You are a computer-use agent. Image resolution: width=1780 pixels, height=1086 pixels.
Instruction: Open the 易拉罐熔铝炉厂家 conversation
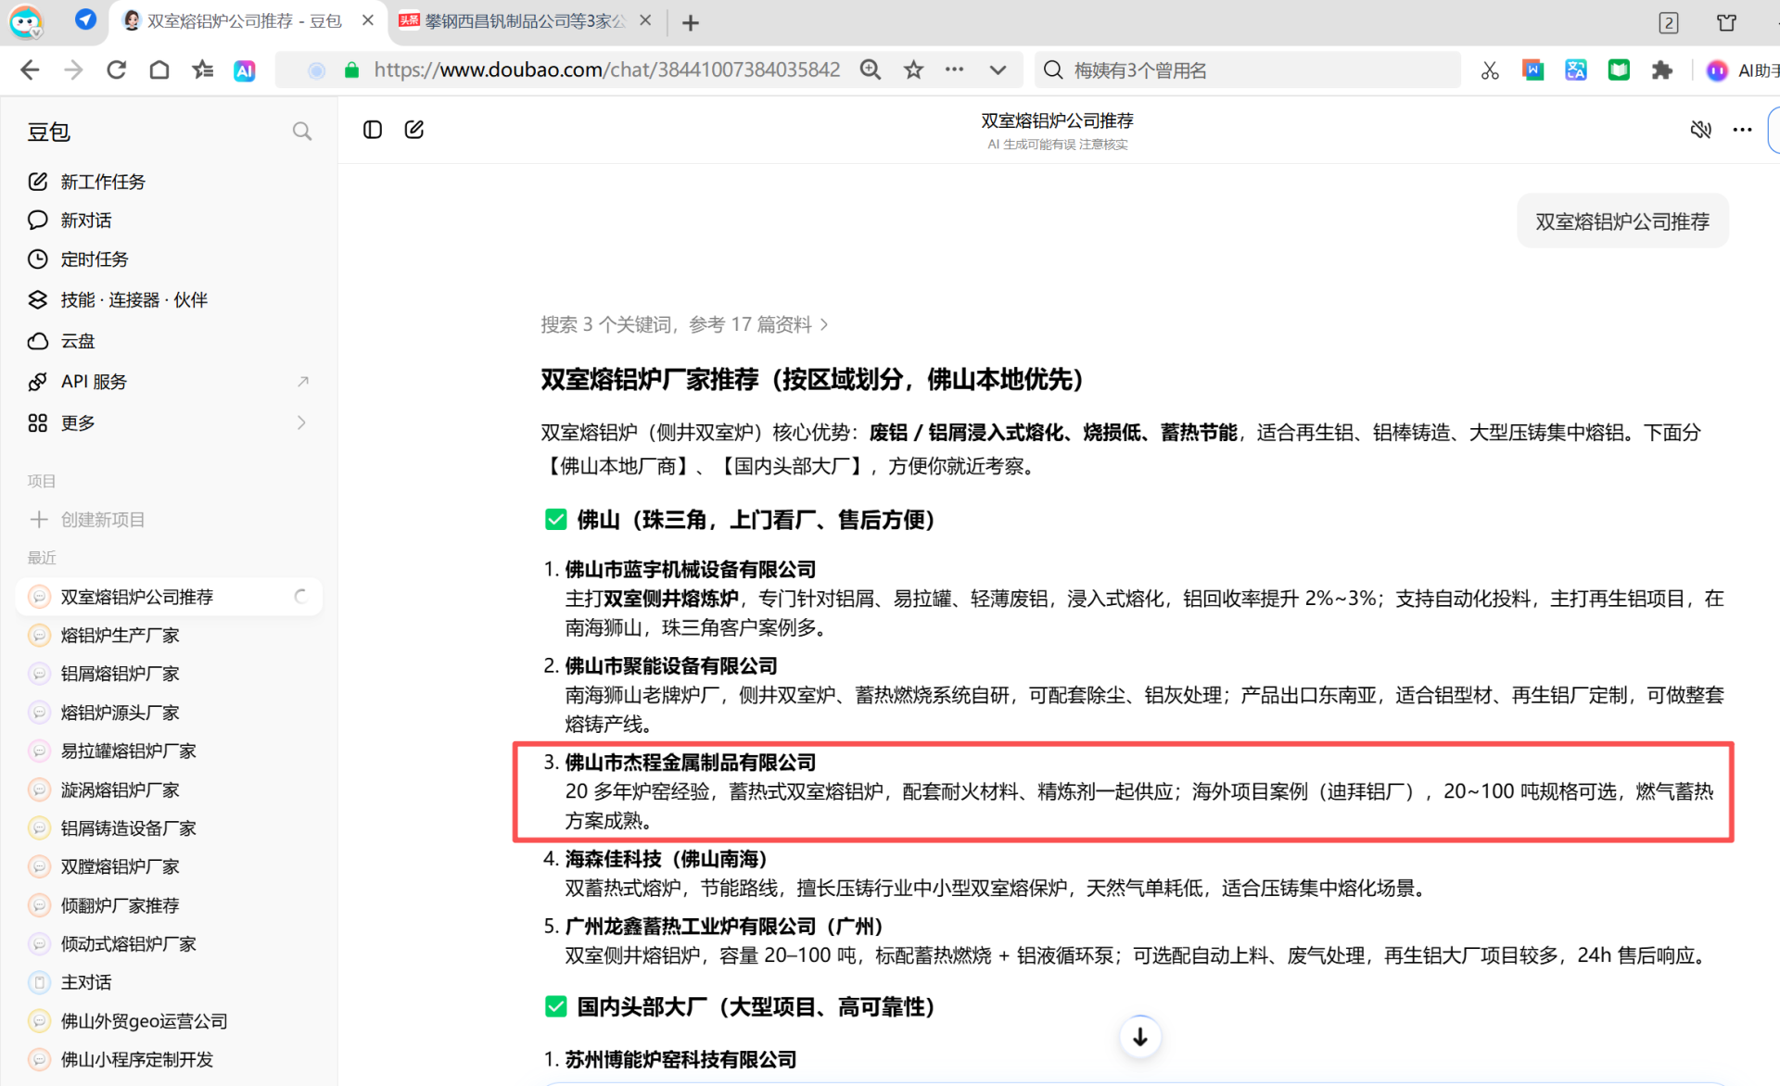pos(170,751)
